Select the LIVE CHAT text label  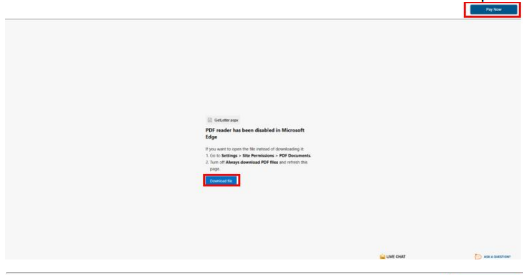(x=396, y=256)
